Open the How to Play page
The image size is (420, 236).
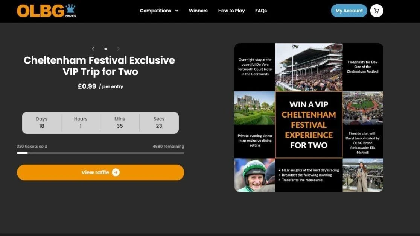coord(231,11)
